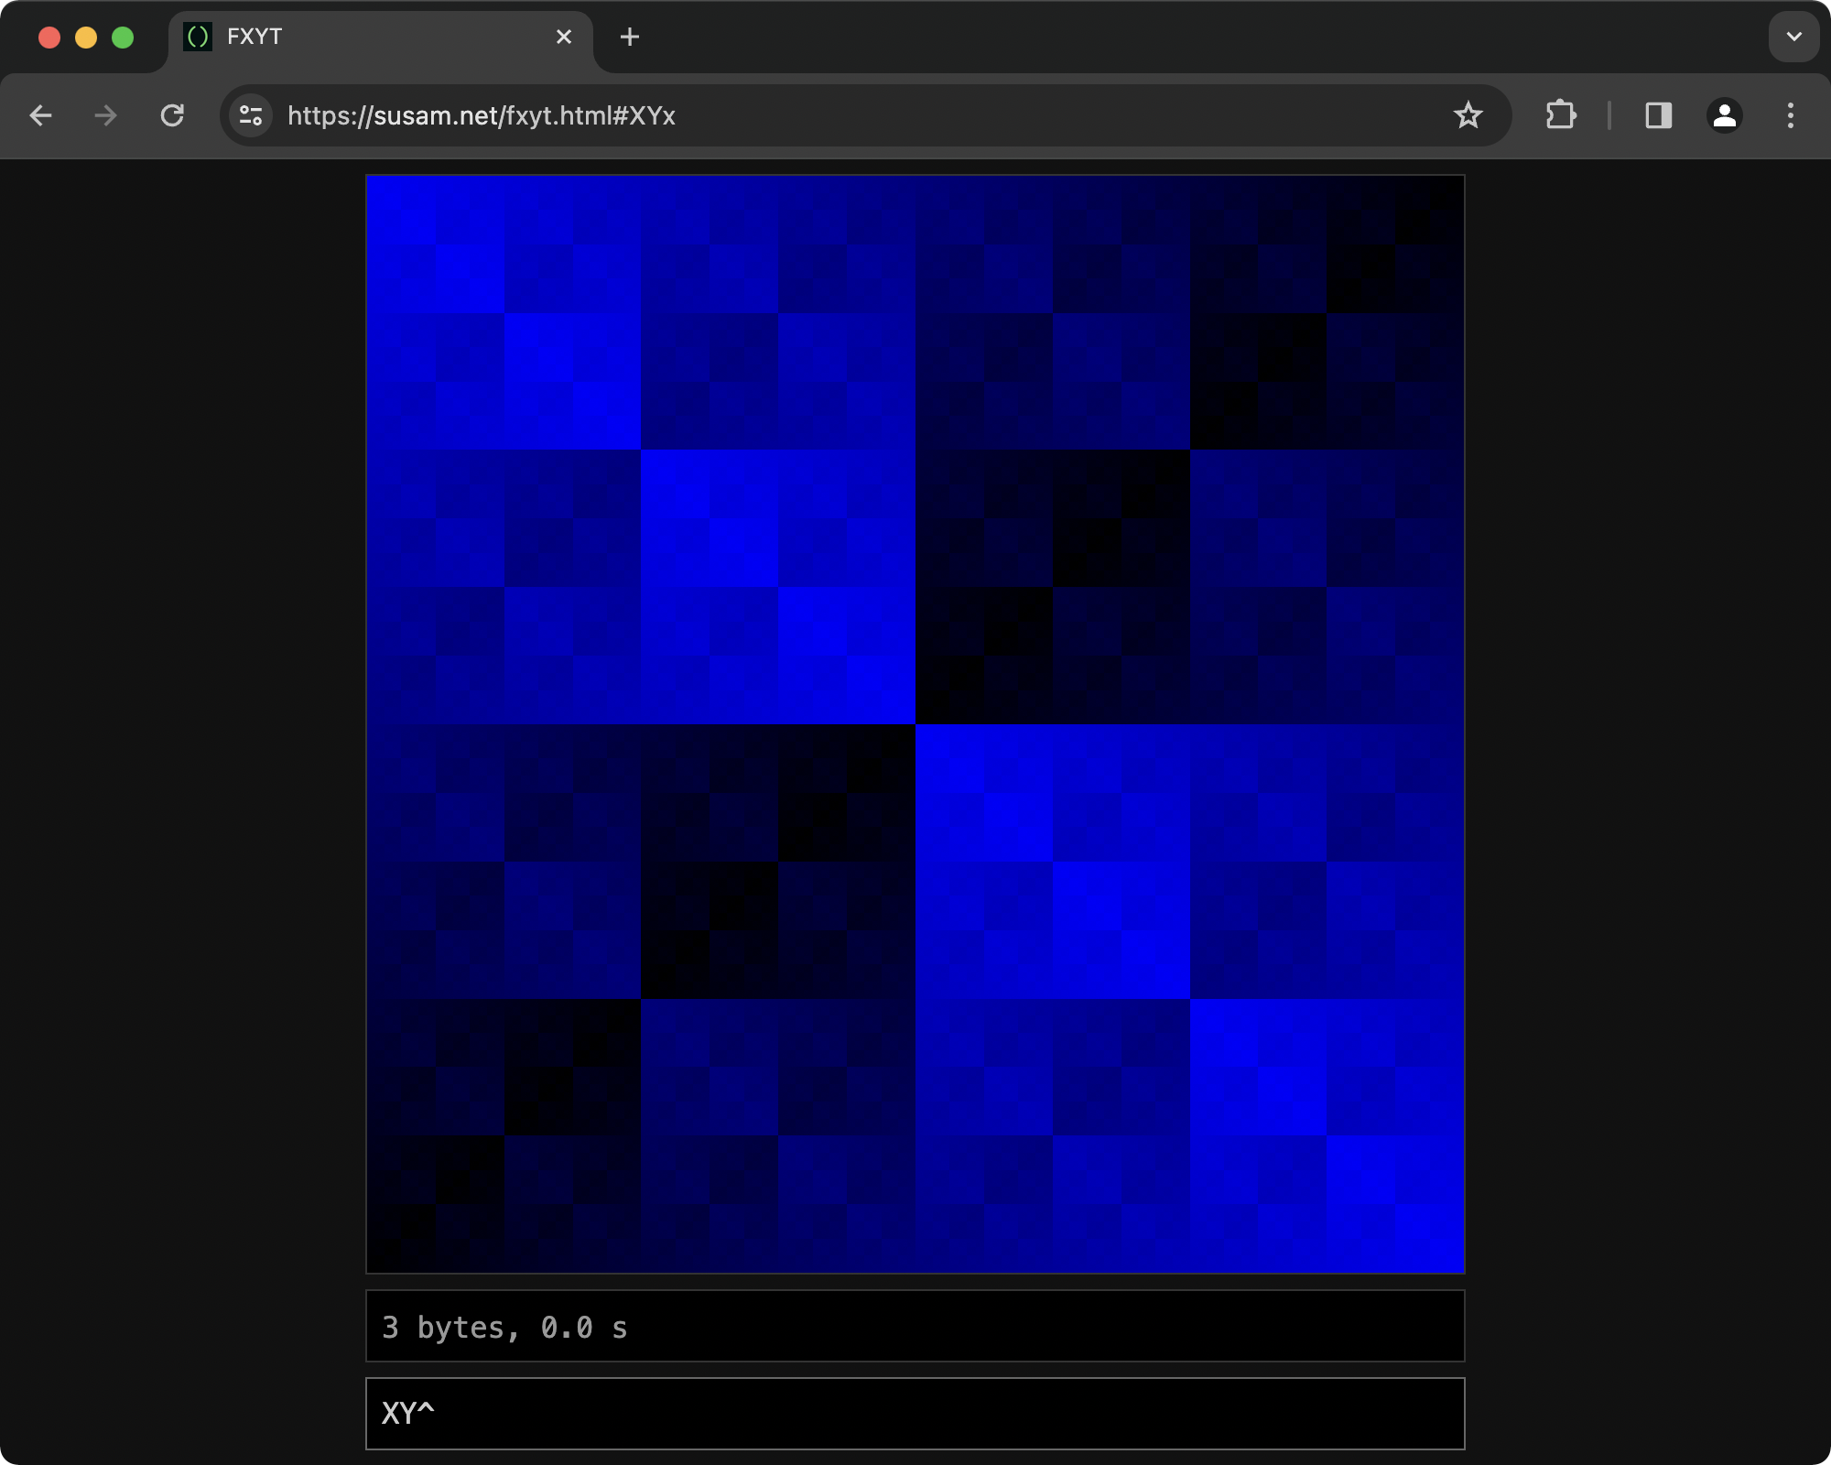
Task: Click the back navigation arrow
Action: (40, 115)
